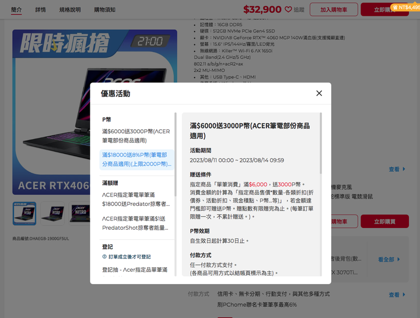
Task: Click the P幣 section heading
Action: 107,120
